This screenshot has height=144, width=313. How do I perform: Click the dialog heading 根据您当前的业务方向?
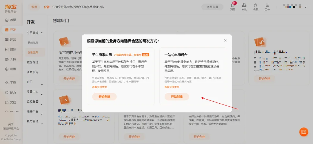(123, 41)
